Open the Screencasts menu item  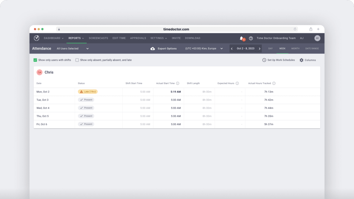[99, 38]
